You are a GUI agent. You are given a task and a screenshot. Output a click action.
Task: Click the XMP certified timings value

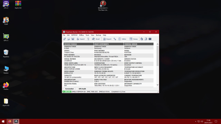[107, 85]
